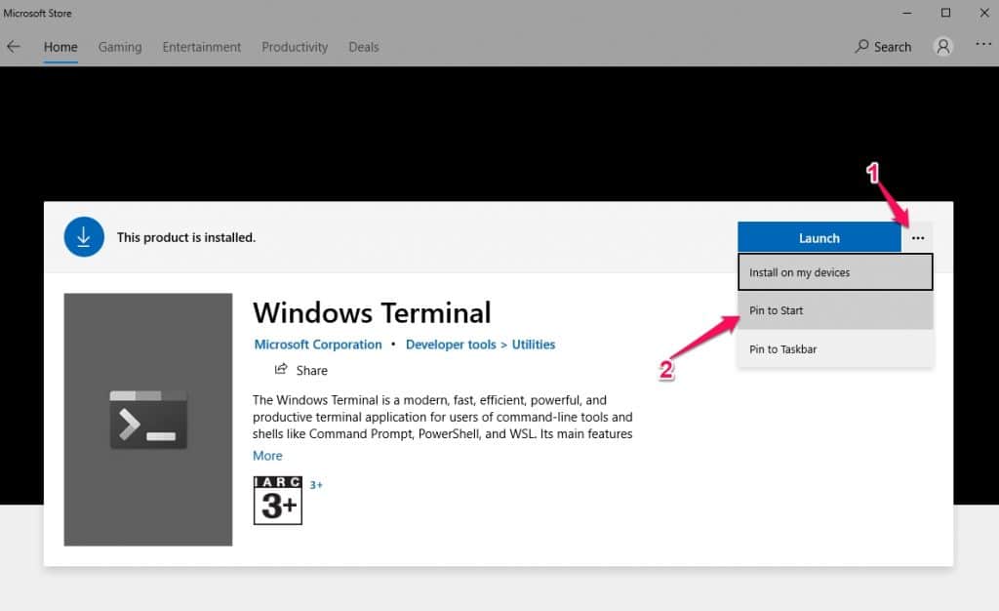Expand the app description with More
Screen dimensions: 999x611
[267, 455]
